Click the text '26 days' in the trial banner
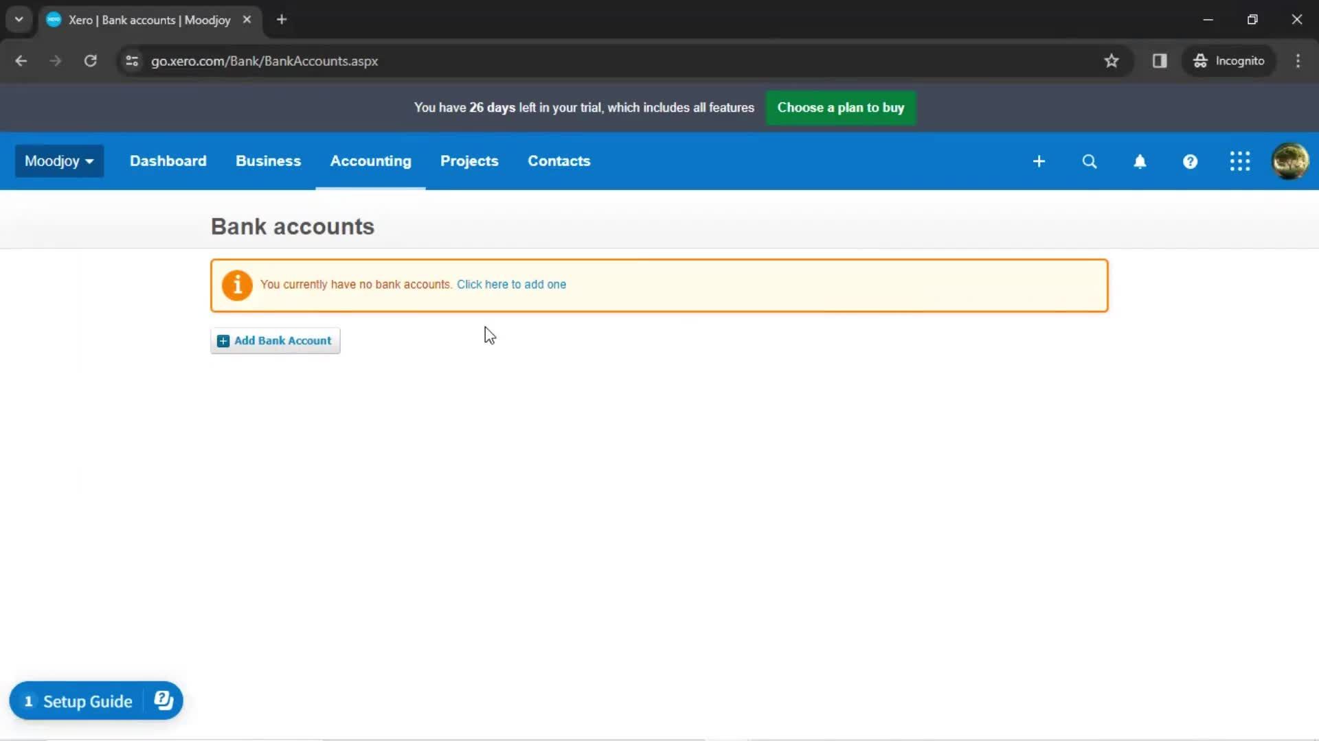This screenshot has height=741, width=1319. (492, 108)
